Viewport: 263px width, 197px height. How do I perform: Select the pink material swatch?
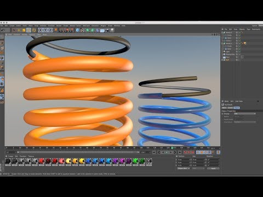click(x=61, y=161)
